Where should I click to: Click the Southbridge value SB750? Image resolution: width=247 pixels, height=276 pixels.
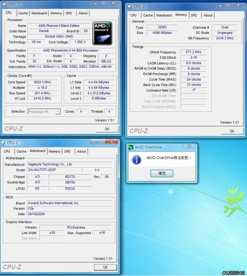70,182
